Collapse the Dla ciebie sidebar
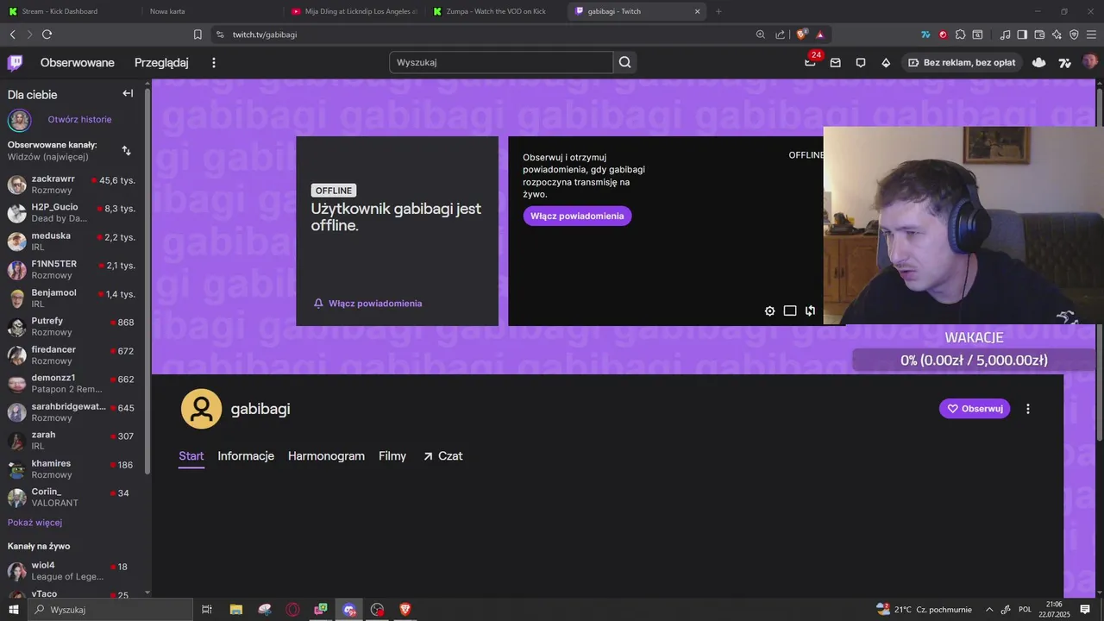 pos(128,93)
